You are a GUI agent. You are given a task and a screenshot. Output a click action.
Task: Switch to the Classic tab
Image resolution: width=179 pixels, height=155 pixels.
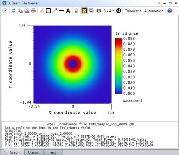pos(34,152)
